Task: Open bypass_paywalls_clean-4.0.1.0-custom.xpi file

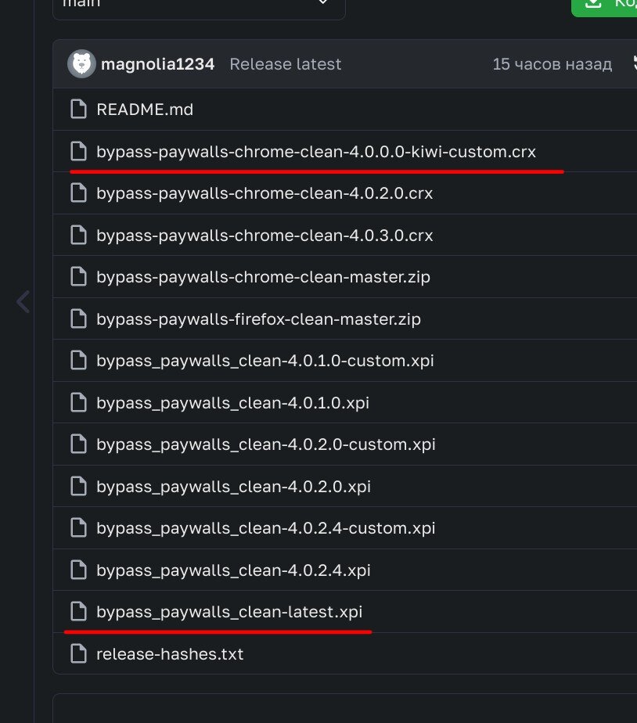Action: click(265, 361)
